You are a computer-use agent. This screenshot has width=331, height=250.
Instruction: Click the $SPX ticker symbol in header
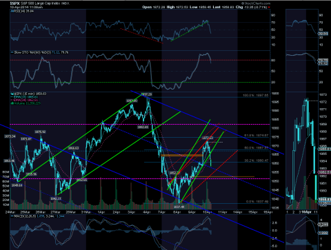point(14,3)
